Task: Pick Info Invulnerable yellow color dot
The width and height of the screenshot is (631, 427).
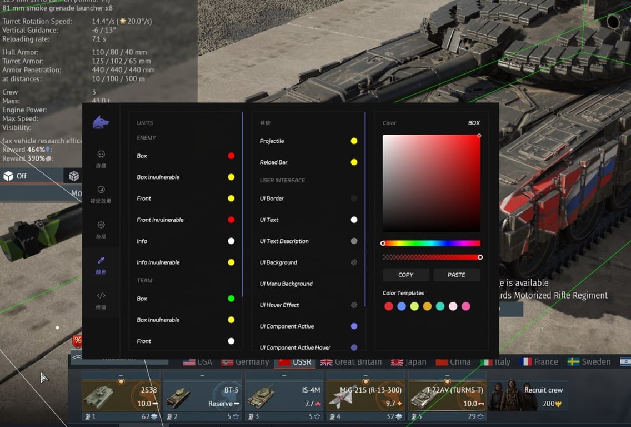Action: coord(231,262)
